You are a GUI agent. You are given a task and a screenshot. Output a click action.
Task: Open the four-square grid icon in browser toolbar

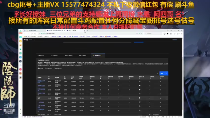point(171,34)
